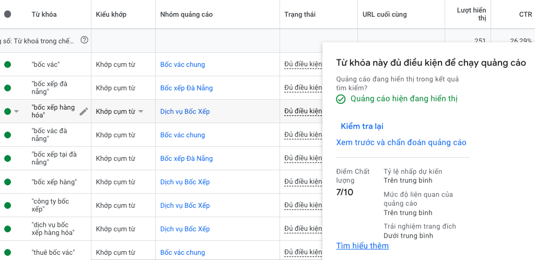Image resolution: width=535 pixels, height=260 pixels.
Task: Sort by the Nhóm quảng cáo column header
Action: (x=186, y=15)
